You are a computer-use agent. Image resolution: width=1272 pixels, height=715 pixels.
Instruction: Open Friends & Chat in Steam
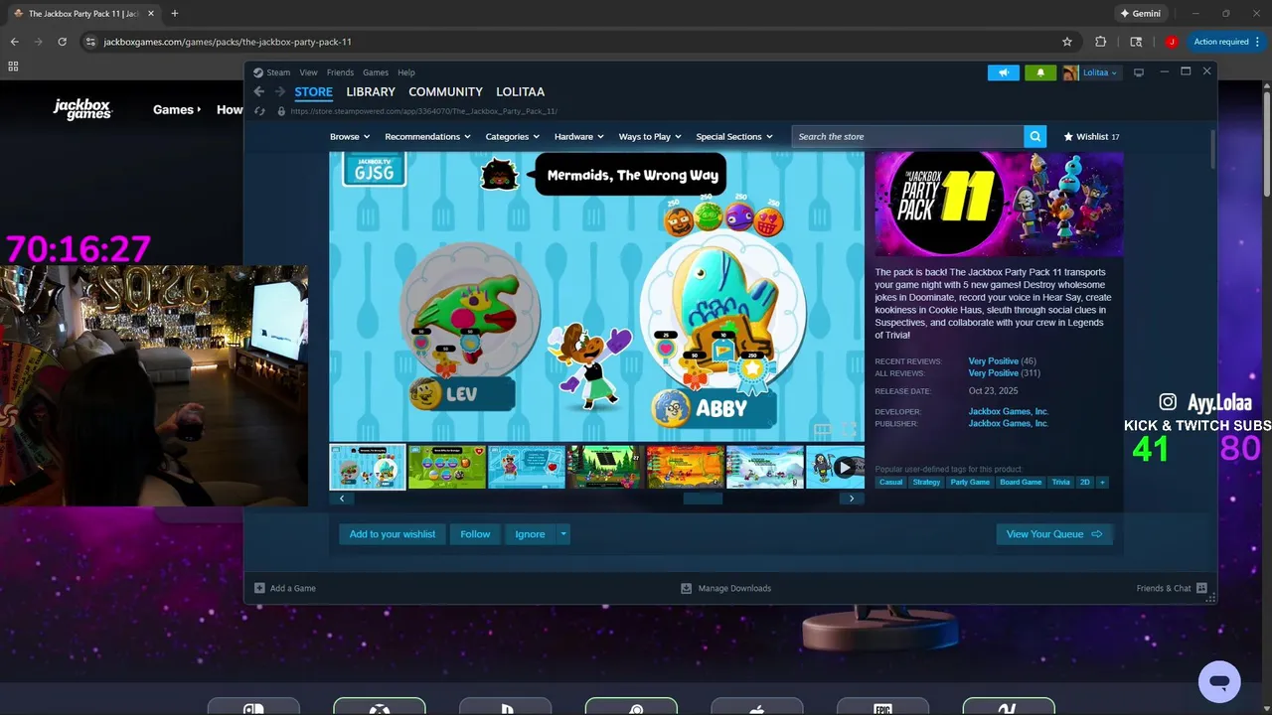coord(1172,588)
